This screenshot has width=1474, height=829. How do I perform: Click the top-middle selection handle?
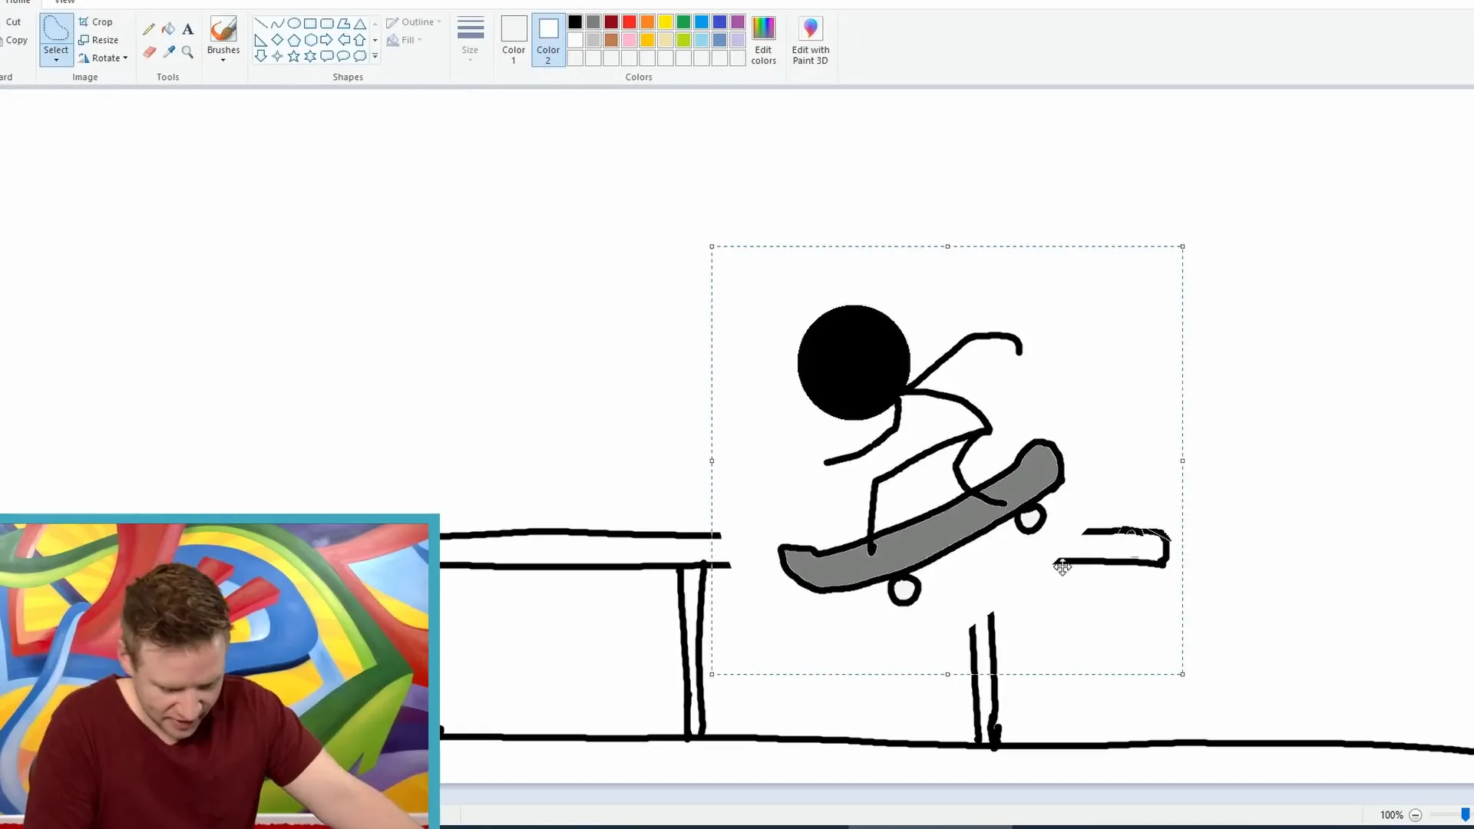tap(947, 246)
